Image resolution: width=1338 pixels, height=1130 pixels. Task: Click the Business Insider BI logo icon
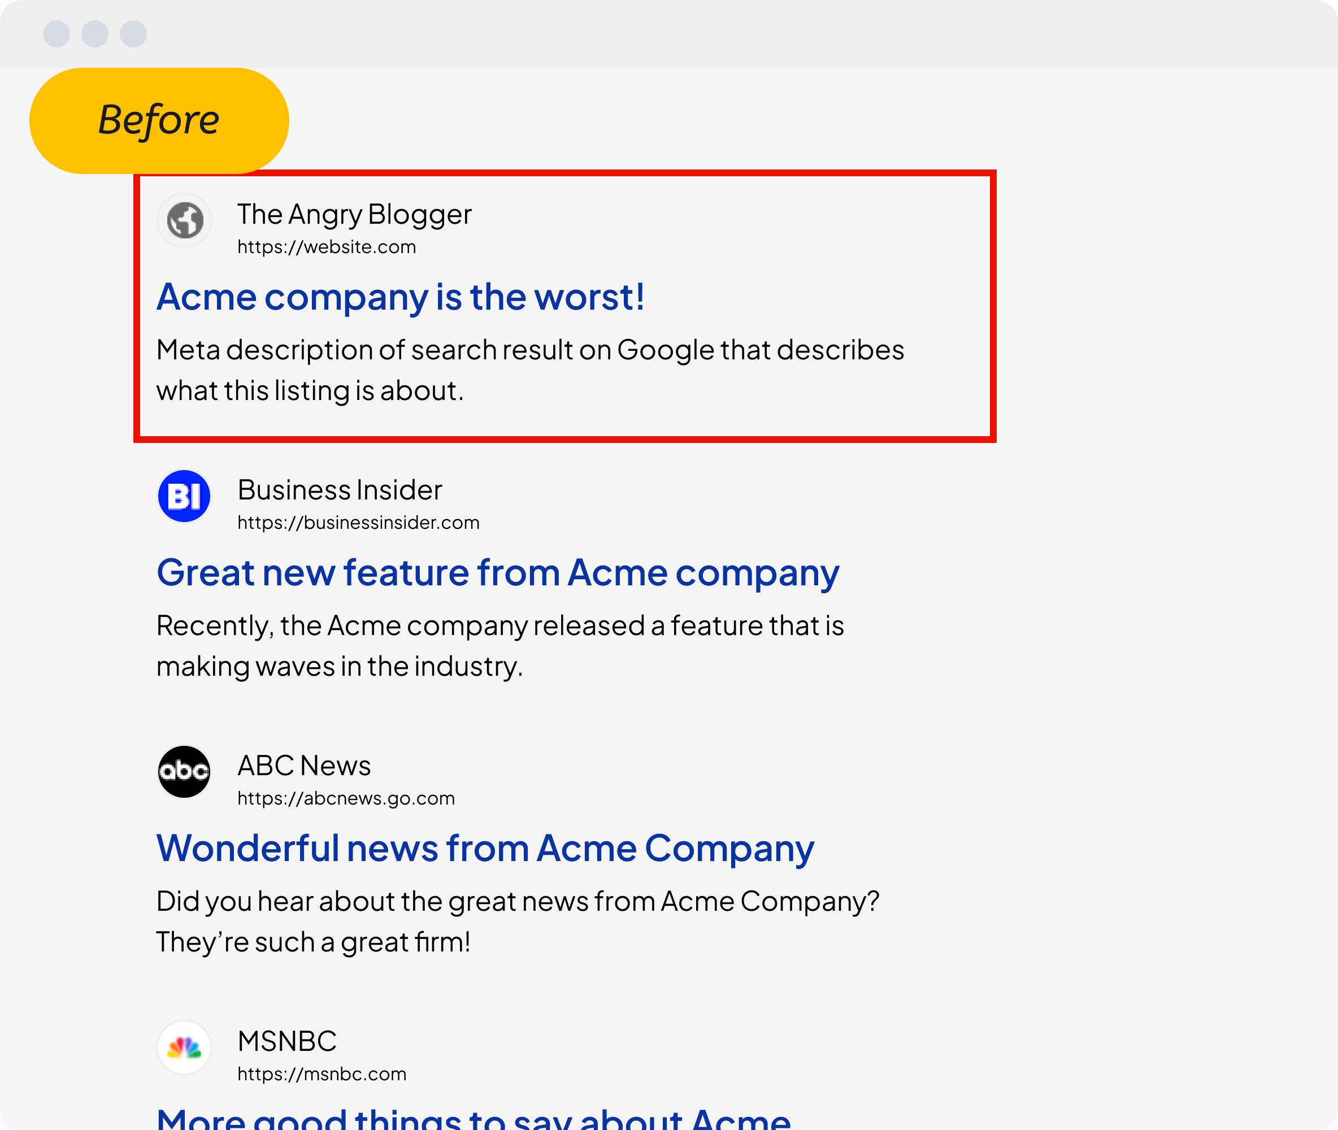(x=184, y=496)
